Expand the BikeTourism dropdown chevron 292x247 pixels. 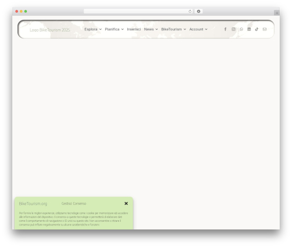[185, 29]
